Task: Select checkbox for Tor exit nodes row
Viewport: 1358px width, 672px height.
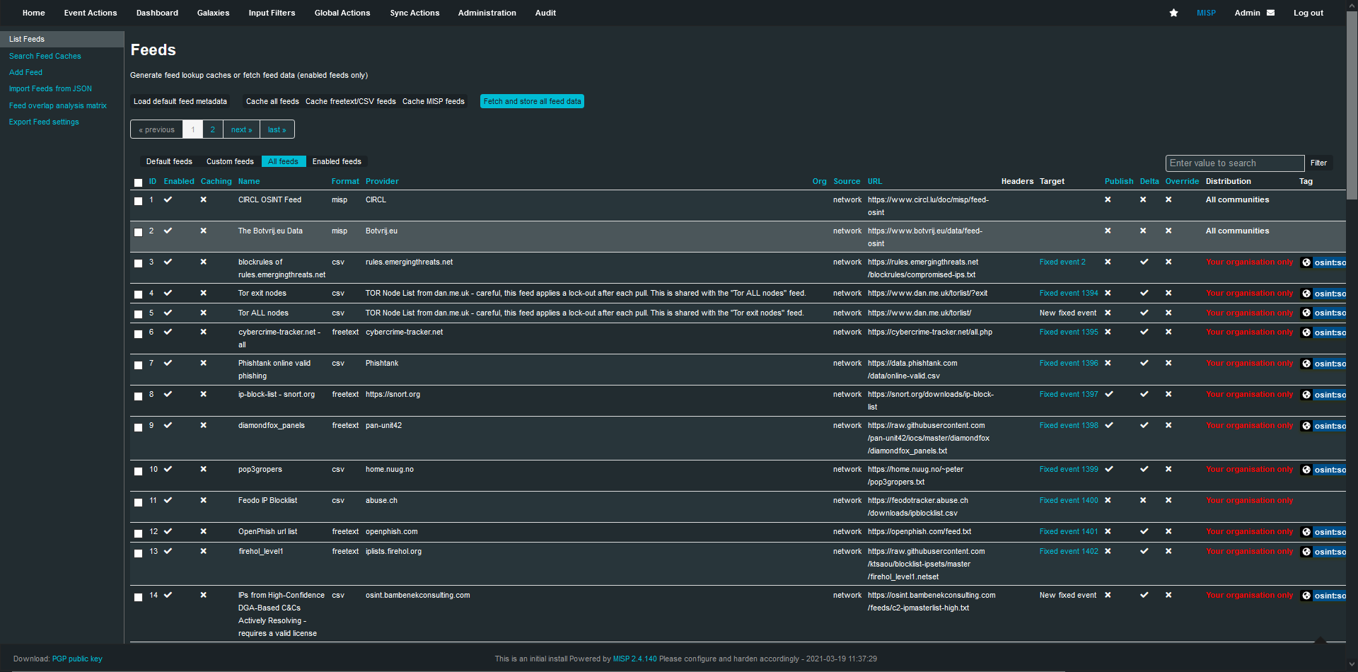Action: coord(138,294)
